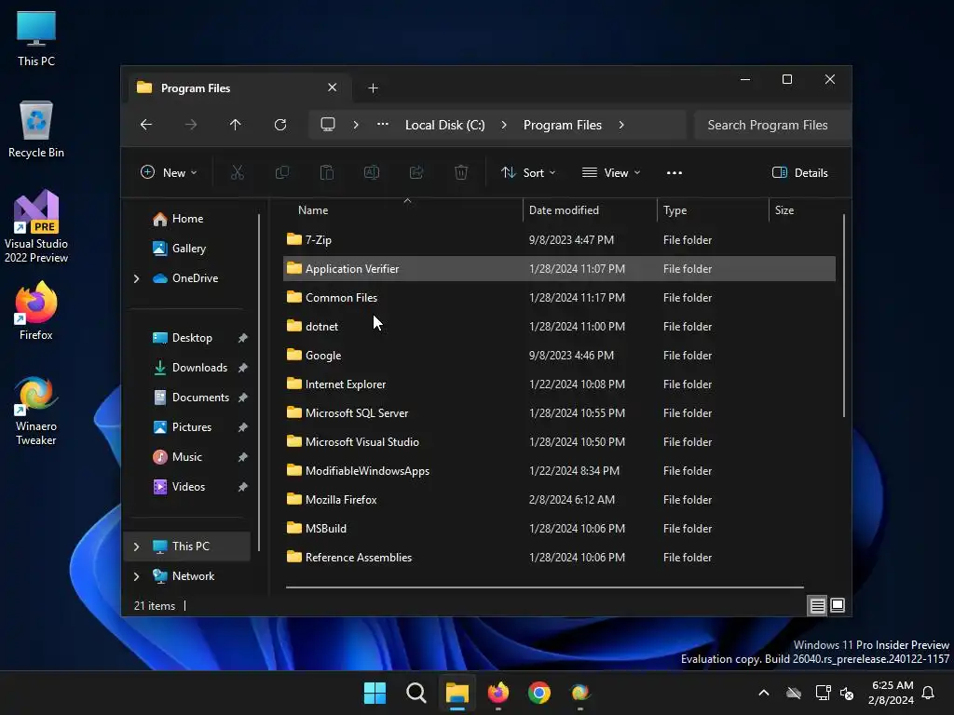Viewport: 954px width, 715px height.
Task: Open the View dropdown
Action: point(611,172)
